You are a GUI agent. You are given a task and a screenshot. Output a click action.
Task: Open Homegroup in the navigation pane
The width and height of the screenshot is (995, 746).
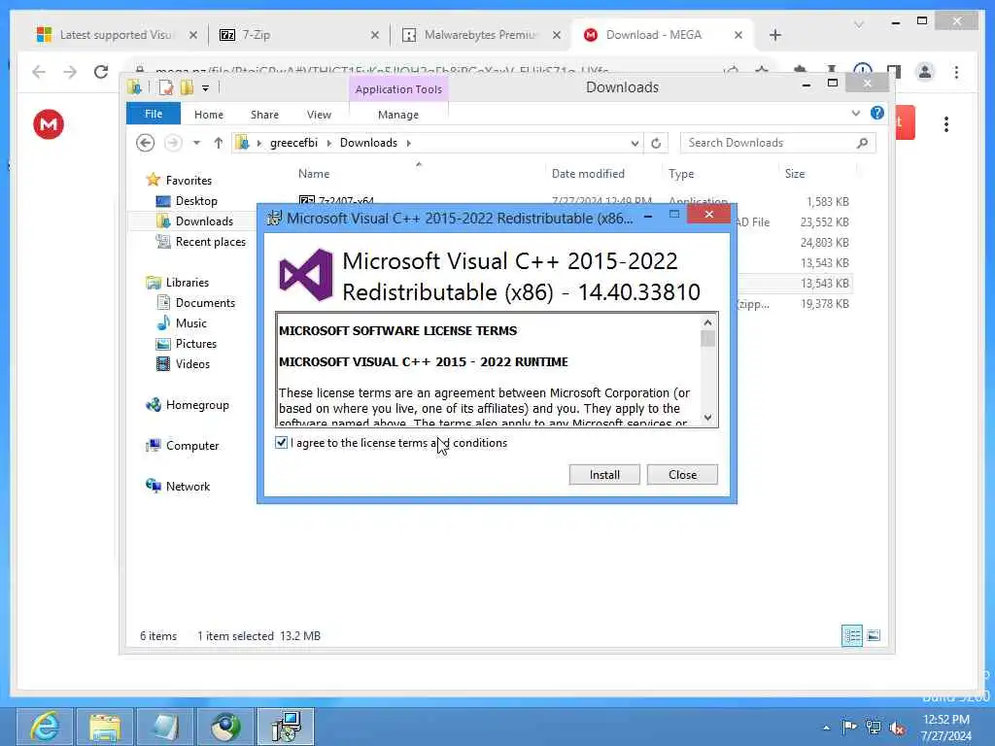[196, 405]
